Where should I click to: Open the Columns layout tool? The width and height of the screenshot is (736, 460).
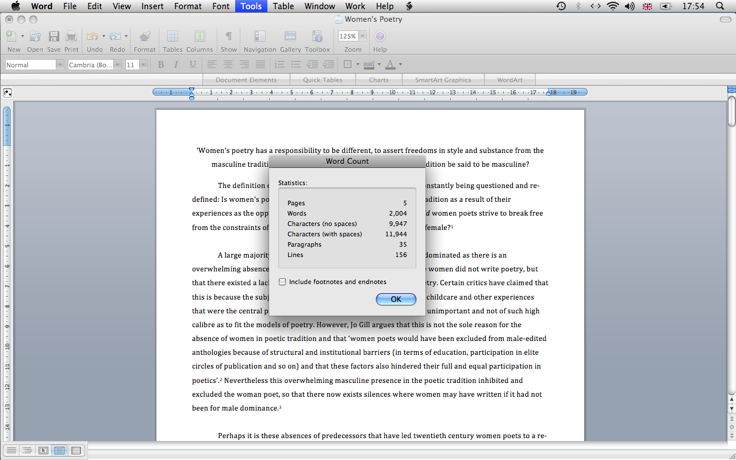coord(200,36)
